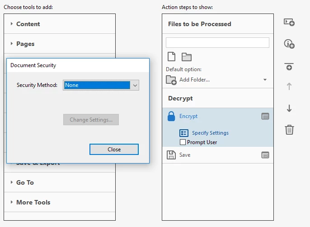Click the Change Settings... button
Viewport: 310px width, 227px height.
tap(91, 120)
